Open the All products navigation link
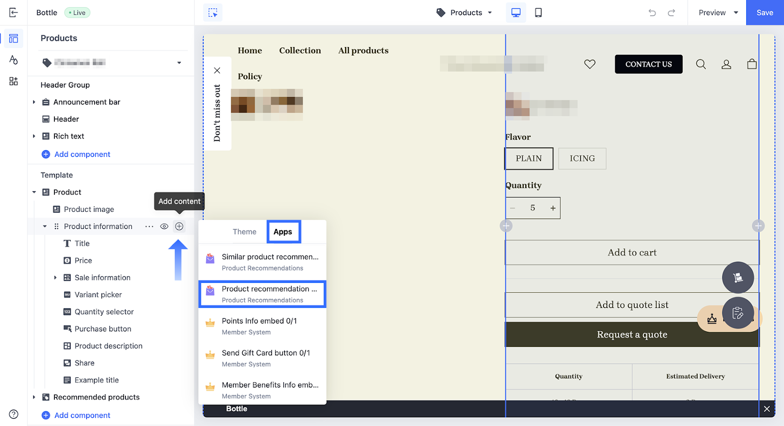The image size is (784, 426). pyautogui.click(x=363, y=50)
